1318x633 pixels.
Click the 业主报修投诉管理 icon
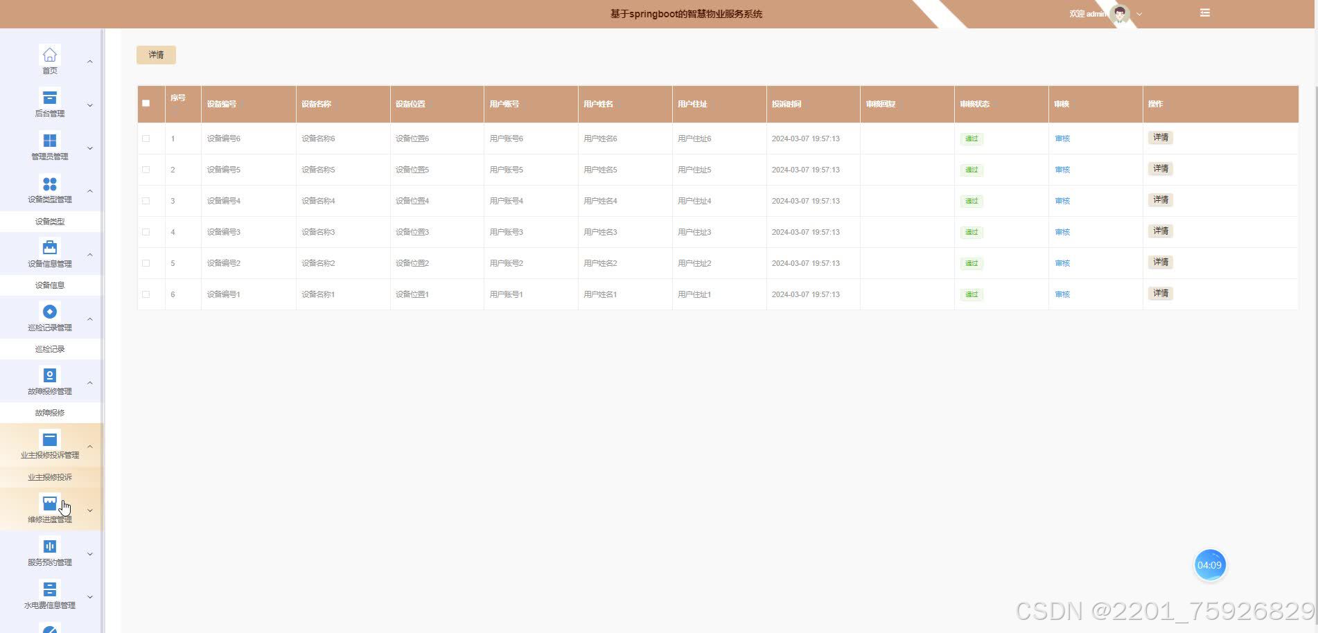(50, 439)
